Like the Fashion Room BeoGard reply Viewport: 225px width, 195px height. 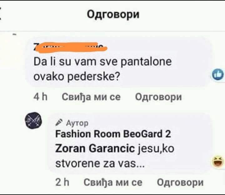(113, 182)
